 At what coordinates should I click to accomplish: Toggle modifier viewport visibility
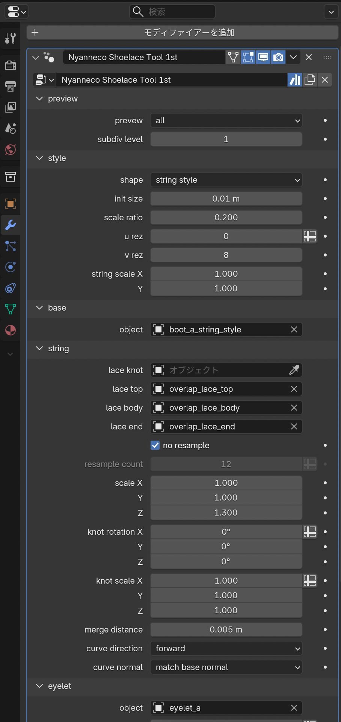click(x=263, y=57)
